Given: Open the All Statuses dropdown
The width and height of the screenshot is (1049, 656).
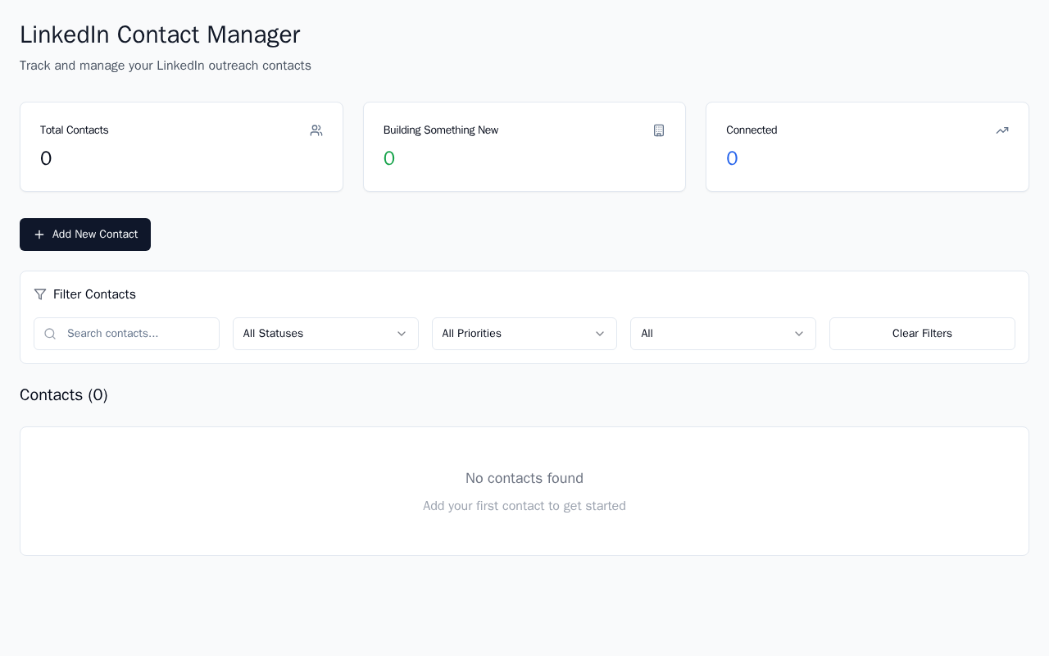Looking at the screenshot, I should click(x=325, y=334).
